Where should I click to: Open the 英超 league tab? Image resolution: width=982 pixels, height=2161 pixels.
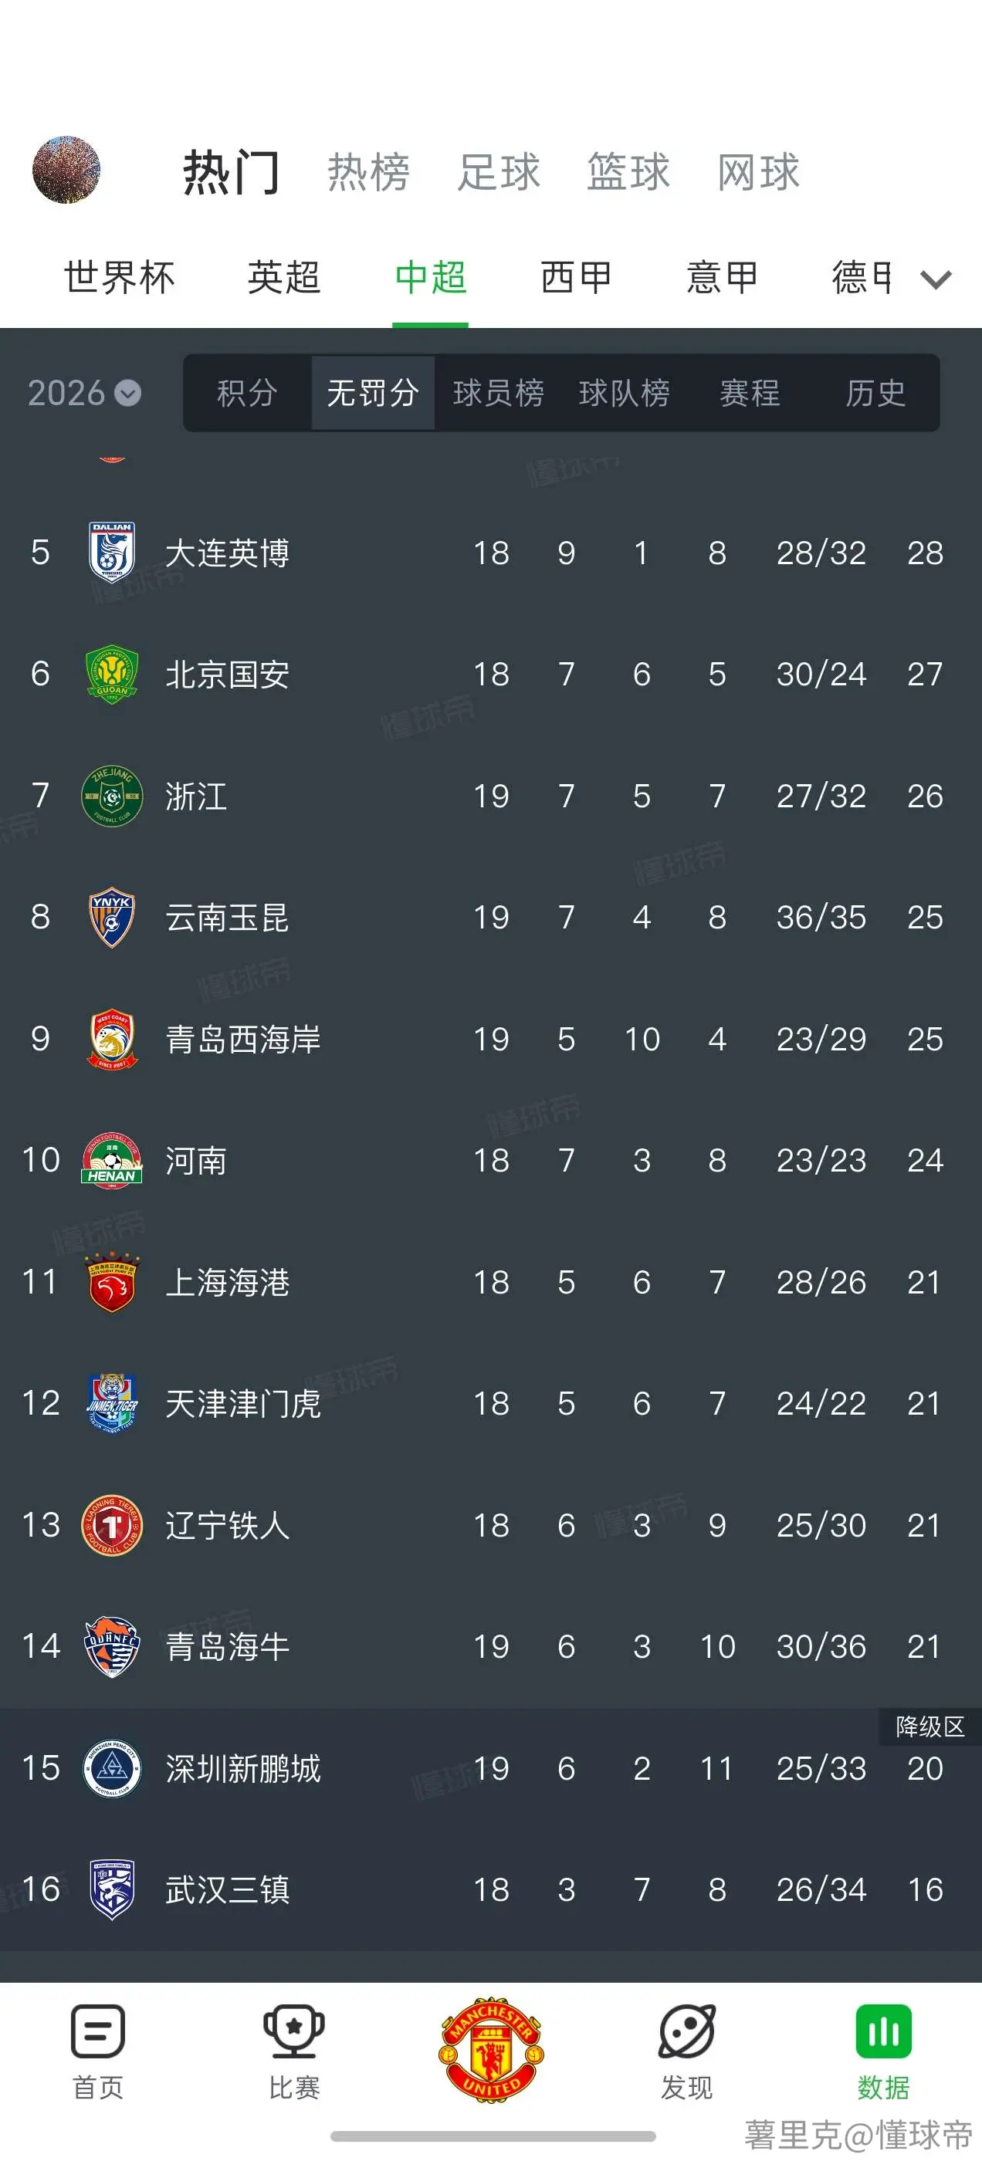click(x=283, y=278)
